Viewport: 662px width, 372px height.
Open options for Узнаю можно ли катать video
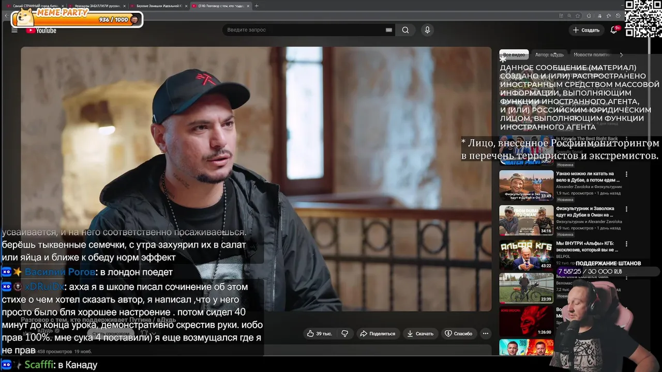coord(626,175)
